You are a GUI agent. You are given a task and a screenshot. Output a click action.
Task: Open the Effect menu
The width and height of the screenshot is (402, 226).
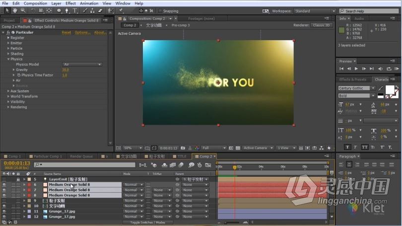pos(70,3)
